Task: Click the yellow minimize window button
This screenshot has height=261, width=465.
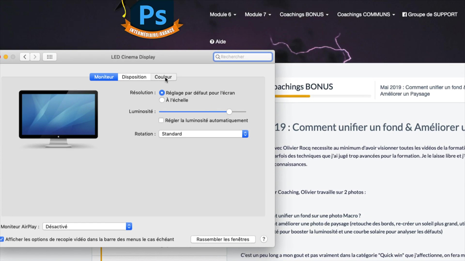Action: (x=6, y=57)
